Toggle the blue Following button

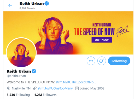pyautogui.click(x=119, y=61)
